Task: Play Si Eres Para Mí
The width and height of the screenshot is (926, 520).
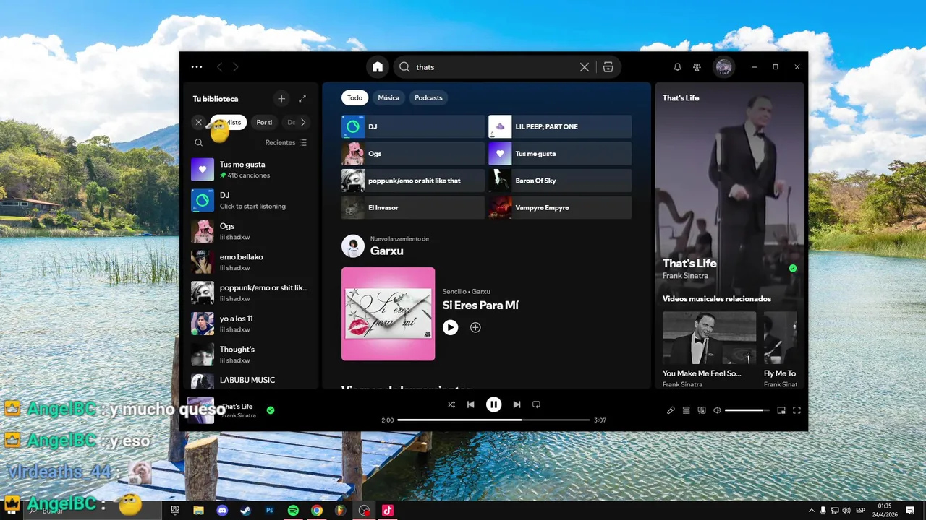Action: click(x=450, y=327)
